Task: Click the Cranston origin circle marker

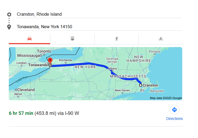Action: point(141,85)
